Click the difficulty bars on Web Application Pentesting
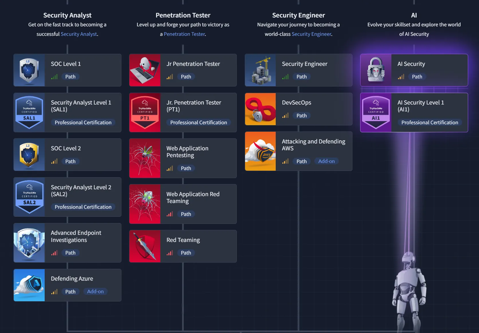 [x=170, y=168]
